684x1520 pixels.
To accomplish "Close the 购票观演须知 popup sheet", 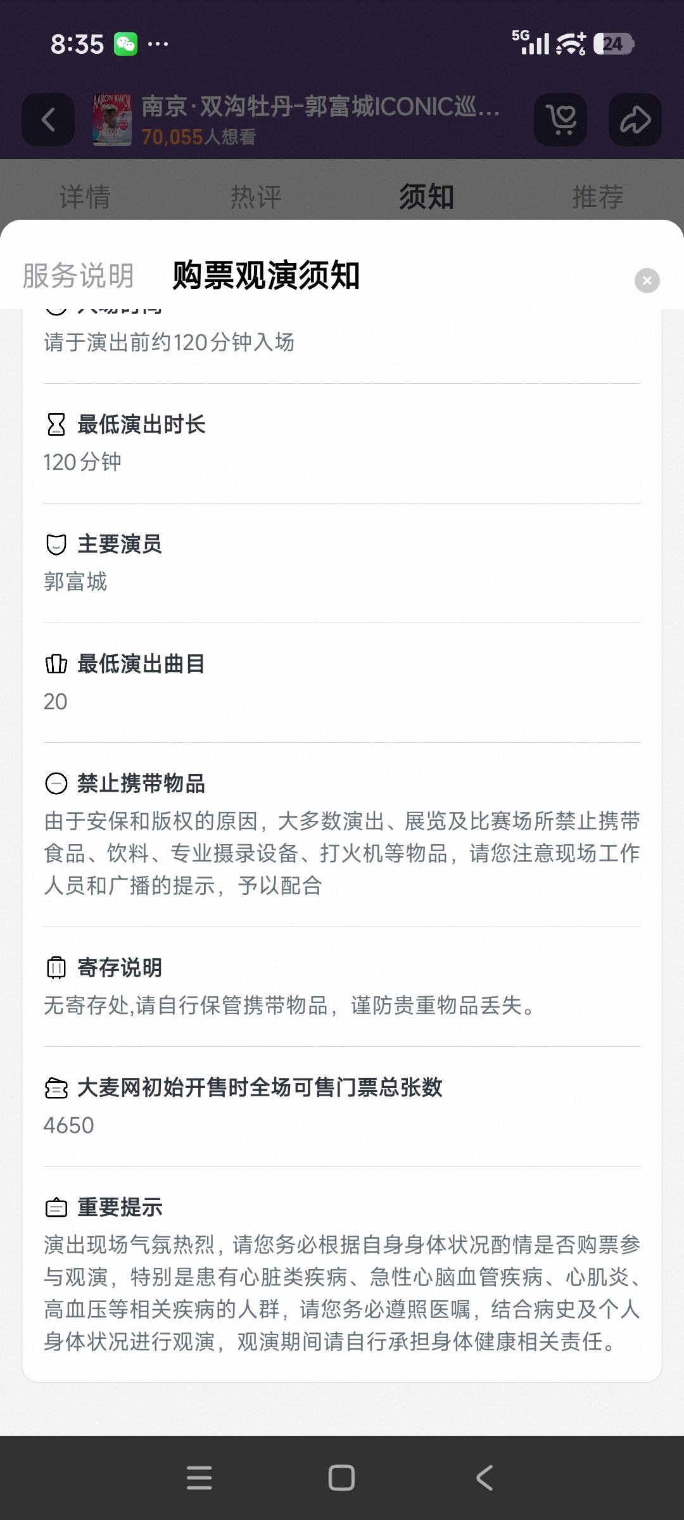I will pyautogui.click(x=647, y=281).
